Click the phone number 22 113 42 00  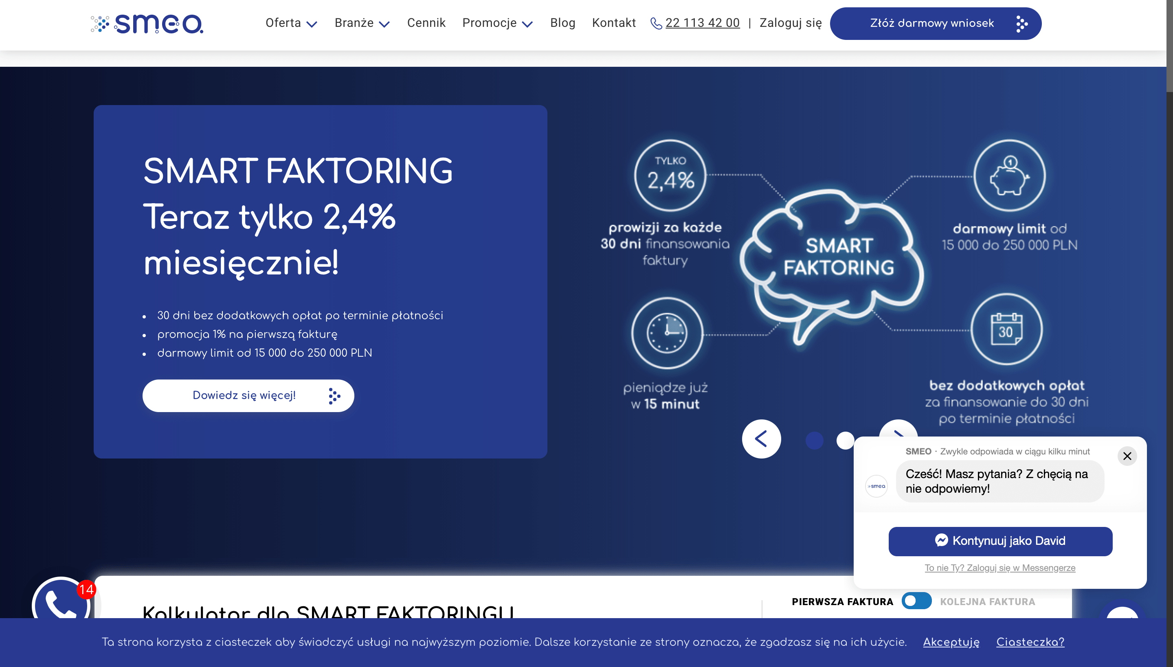[703, 23]
